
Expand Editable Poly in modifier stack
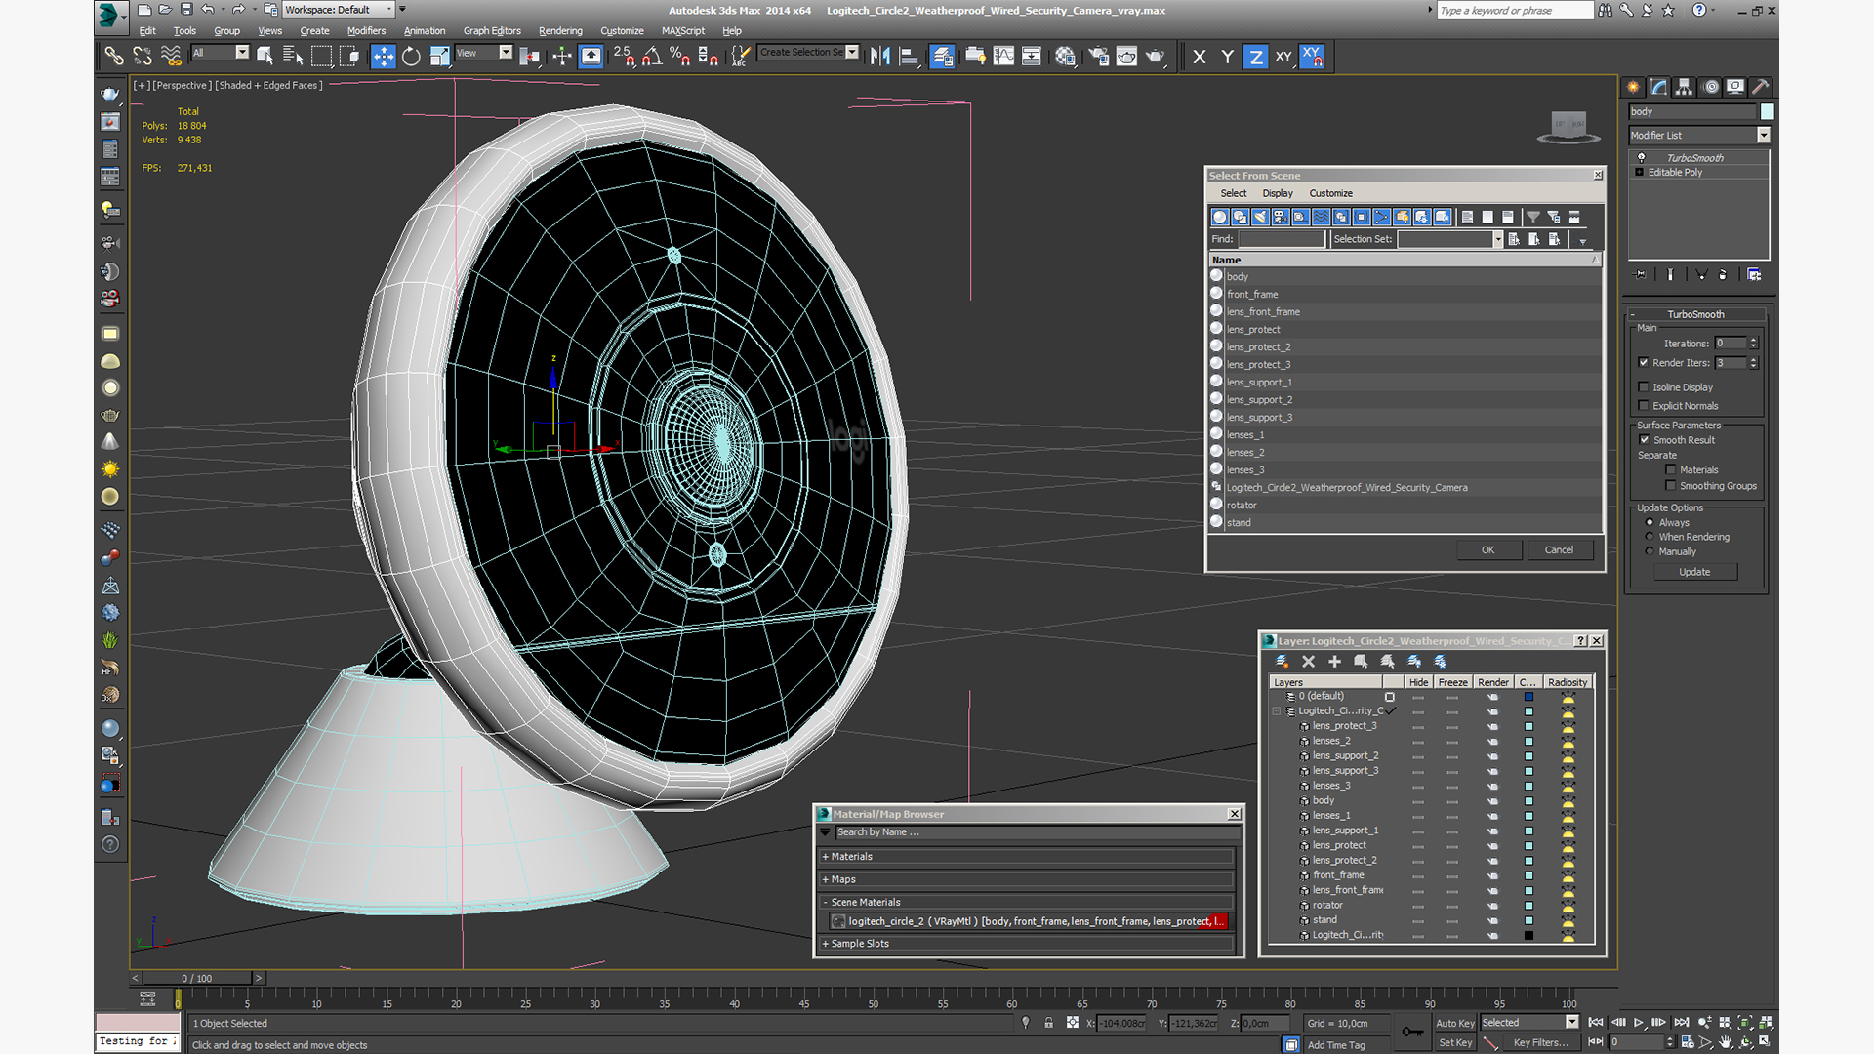click(x=1640, y=173)
